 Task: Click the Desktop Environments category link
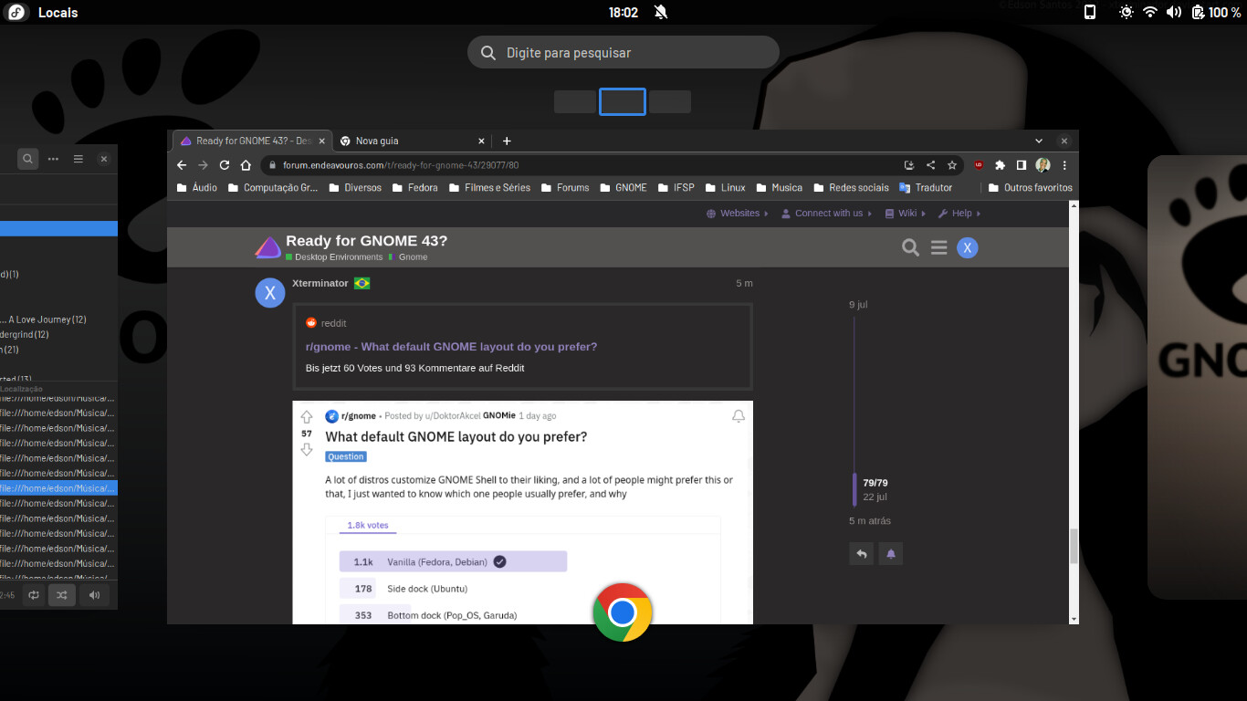(338, 257)
